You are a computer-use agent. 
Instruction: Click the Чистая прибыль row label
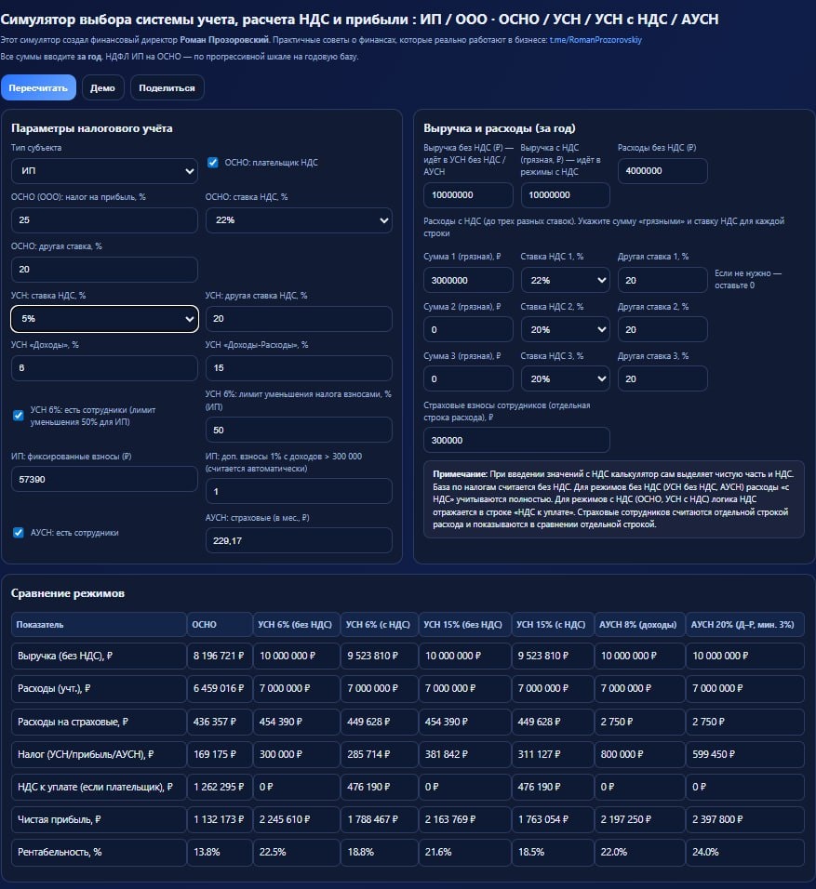pyautogui.click(x=59, y=819)
